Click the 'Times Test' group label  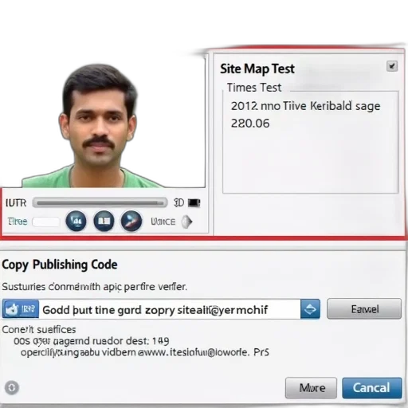254,88
